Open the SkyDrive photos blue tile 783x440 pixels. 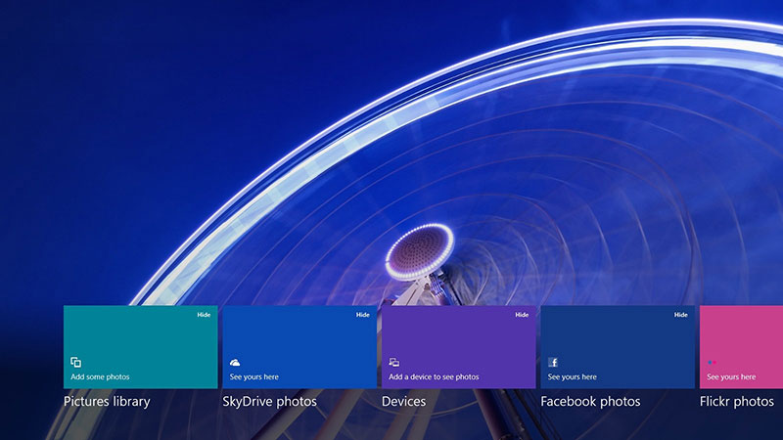299,347
